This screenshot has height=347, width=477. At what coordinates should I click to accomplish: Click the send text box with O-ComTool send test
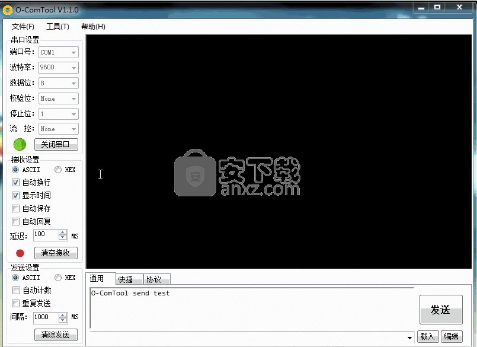coord(252,308)
